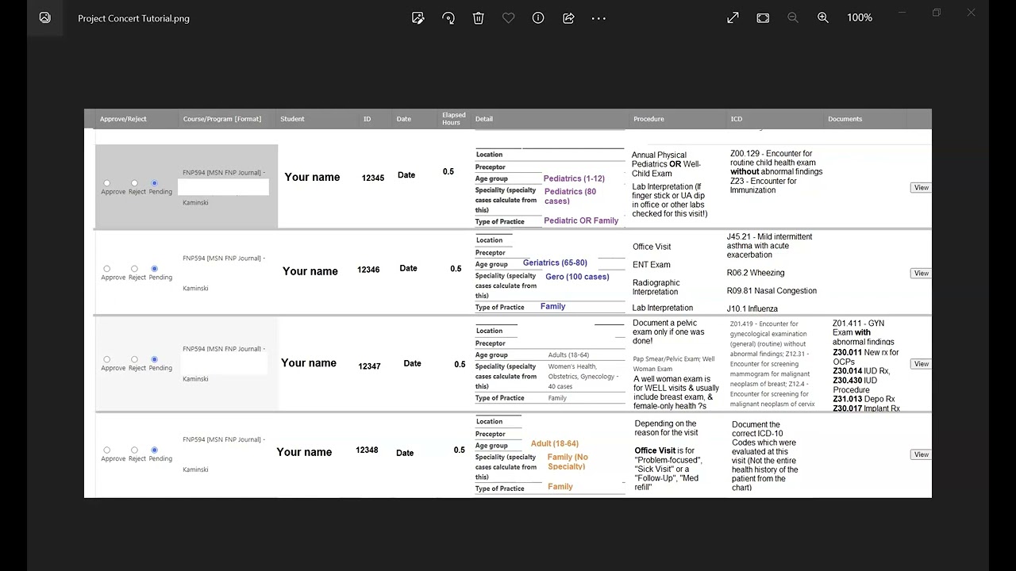Click ENT Exam procedure text
Viewport: 1016px width, 571px height.
652,265
